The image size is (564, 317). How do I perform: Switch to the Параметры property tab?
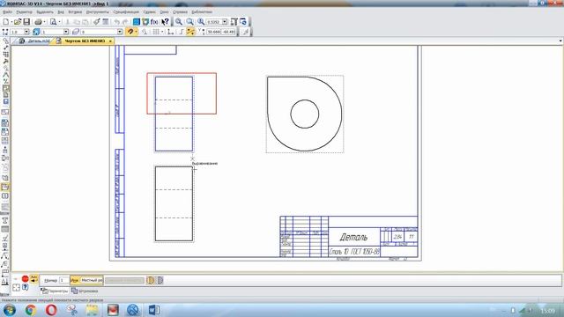coord(55,291)
